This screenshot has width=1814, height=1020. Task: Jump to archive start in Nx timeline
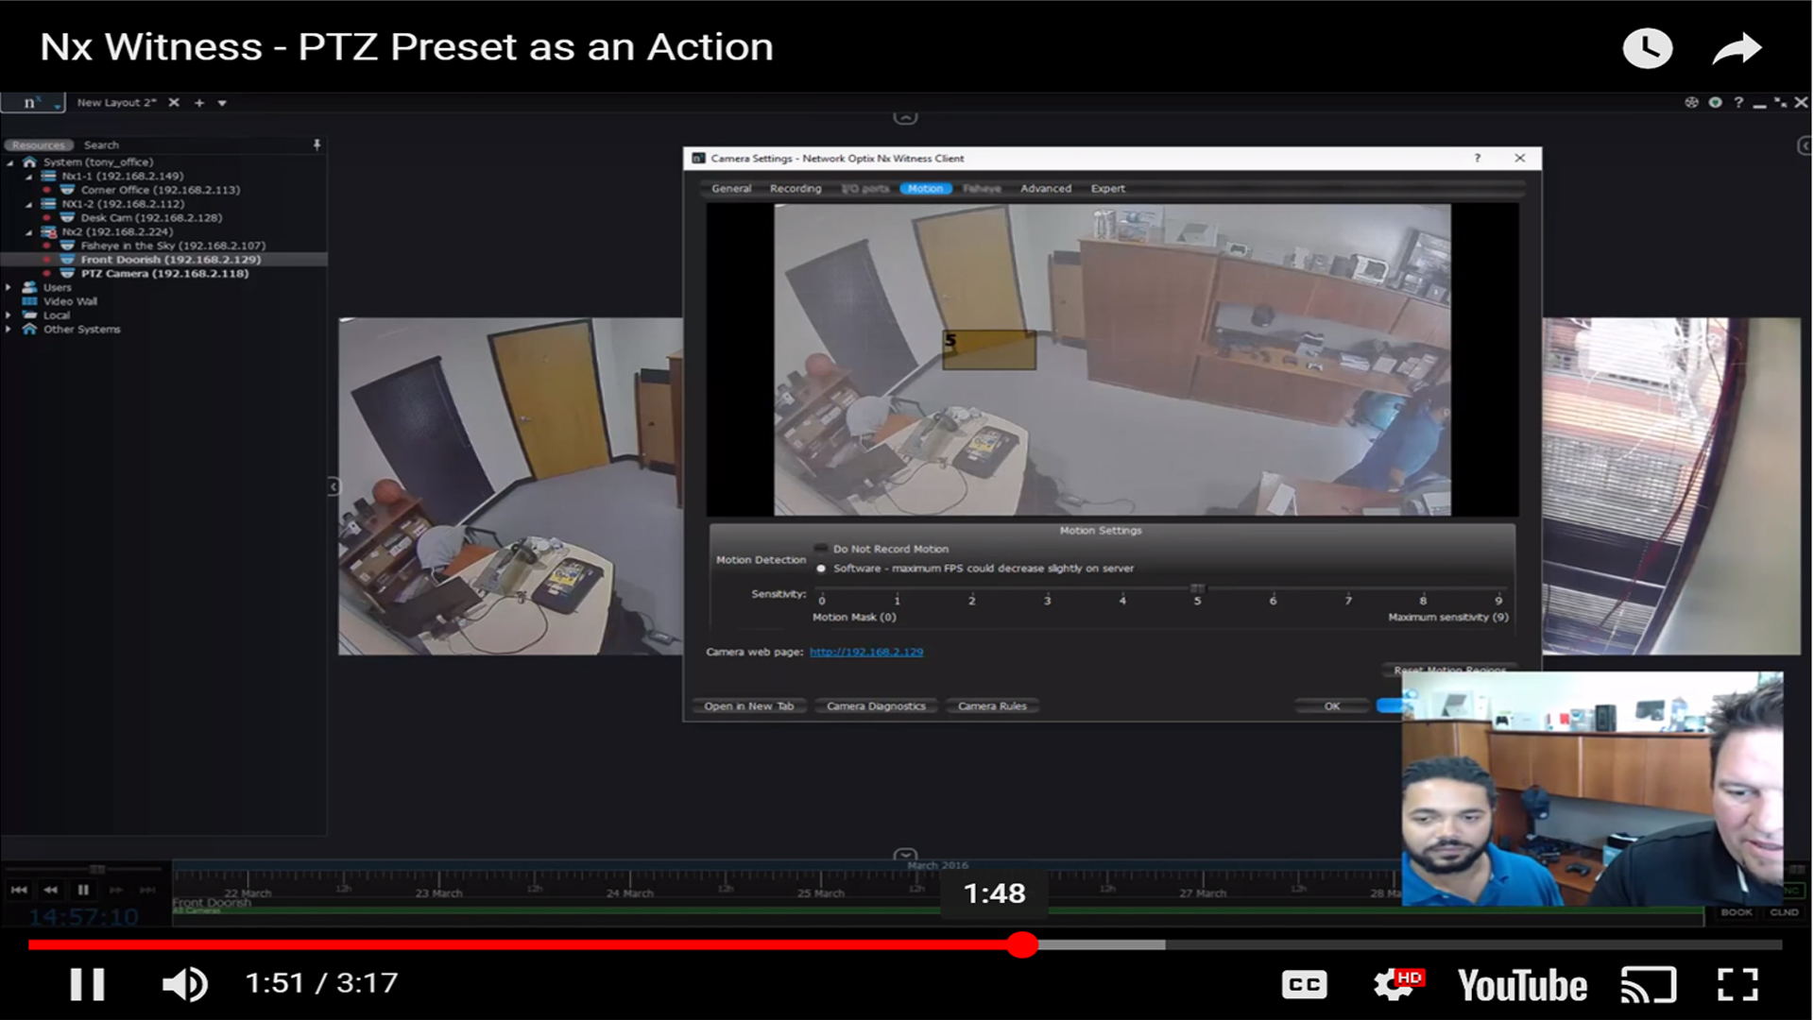pos(19,890)
